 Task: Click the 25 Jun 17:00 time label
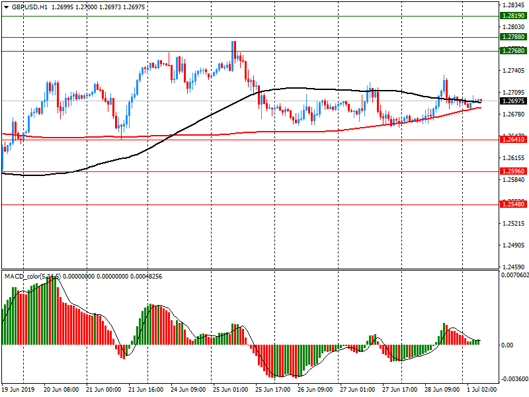pyautogui.click(x=272, y=390)
